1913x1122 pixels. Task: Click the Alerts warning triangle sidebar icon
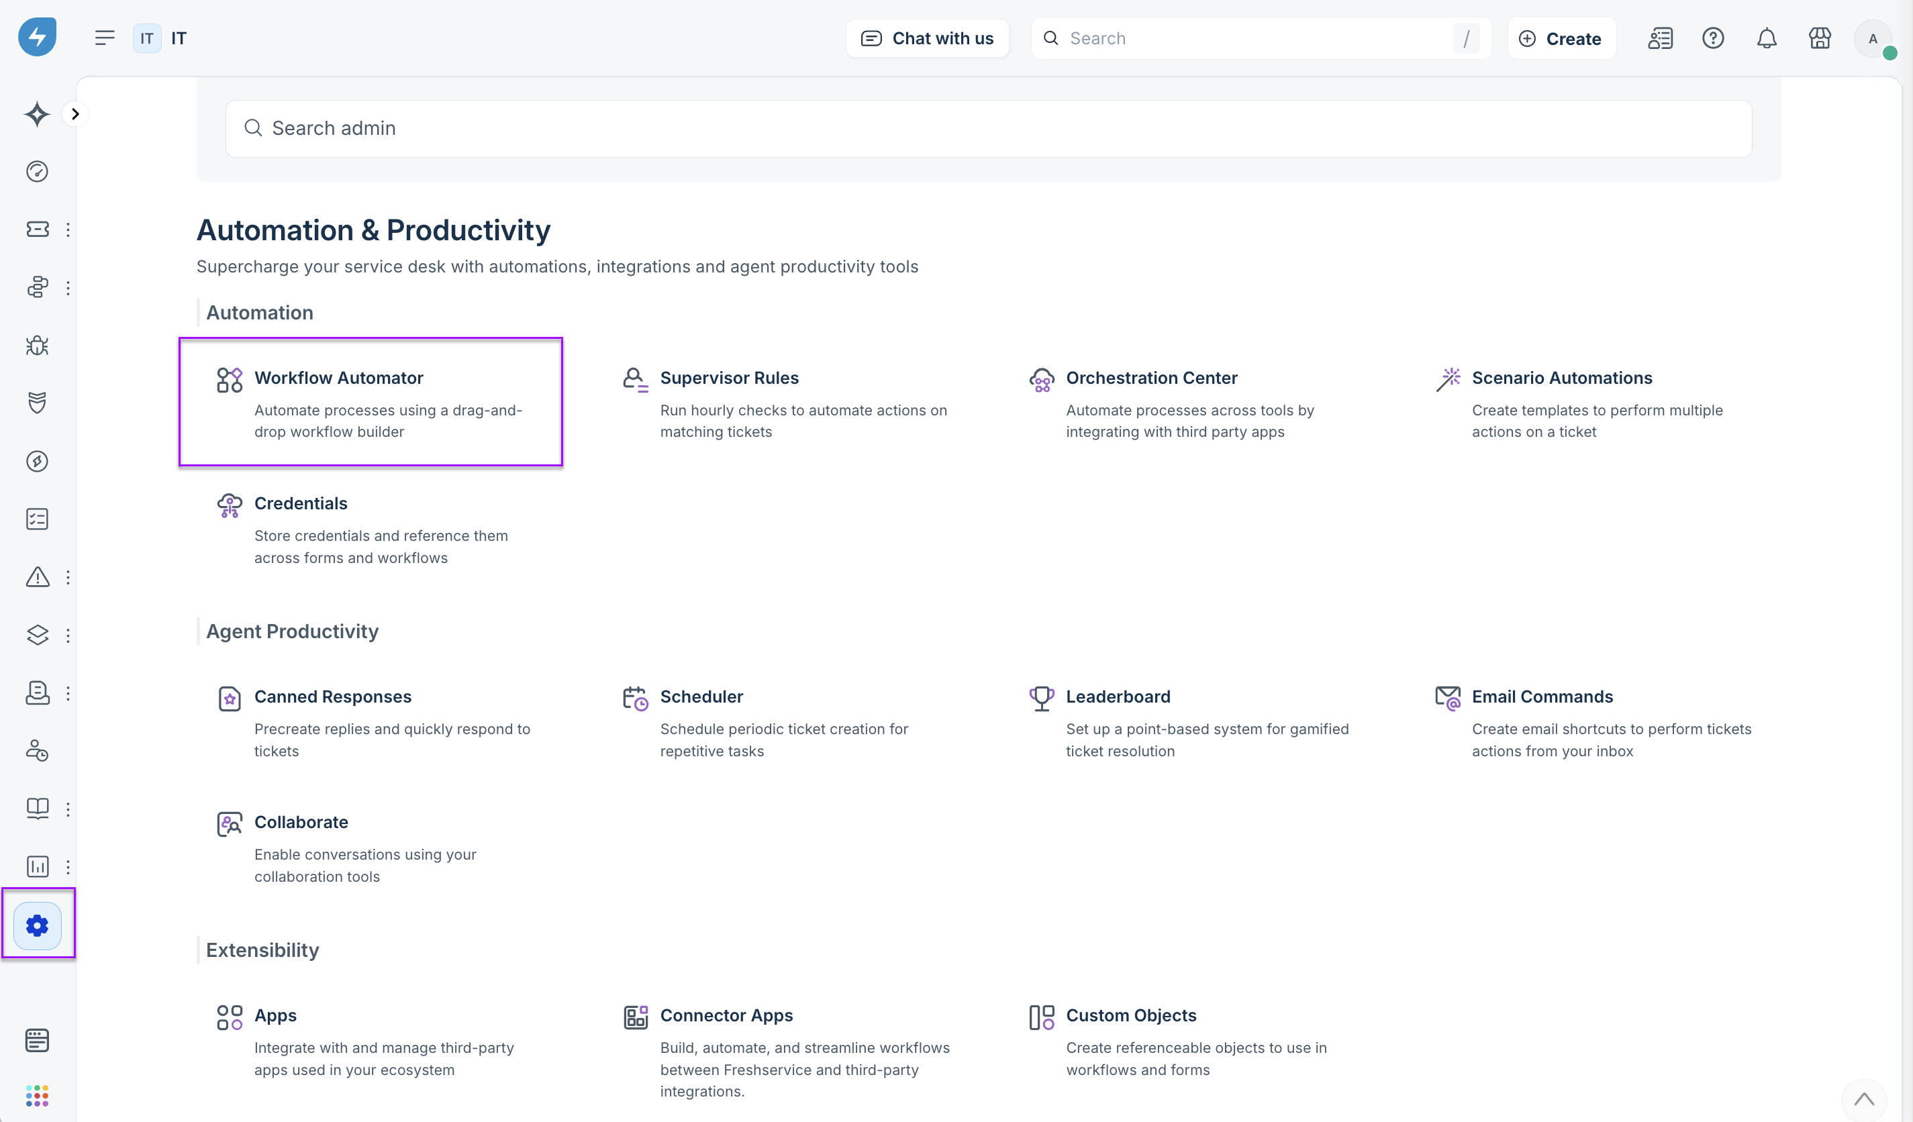coord(36,577)
